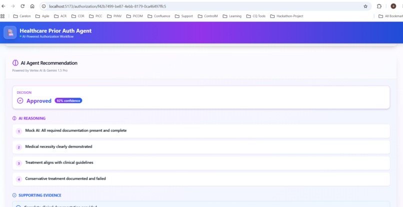Click the SUPPORTING EVIDENCE section heading
The width and height of the screenshot is (403, 207).
40,195
